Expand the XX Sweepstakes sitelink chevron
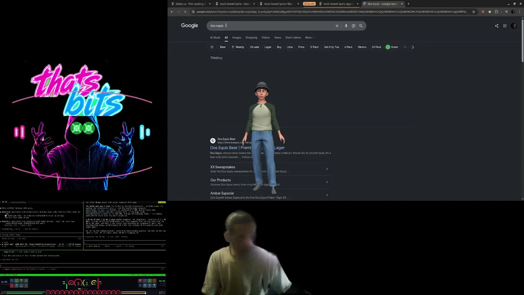This screenshot has width=524, height=295. click(x=327, y=169)
